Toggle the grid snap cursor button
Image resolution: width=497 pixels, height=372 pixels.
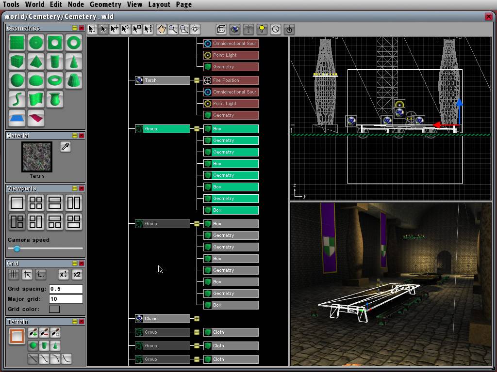click(x=27, y=275)
